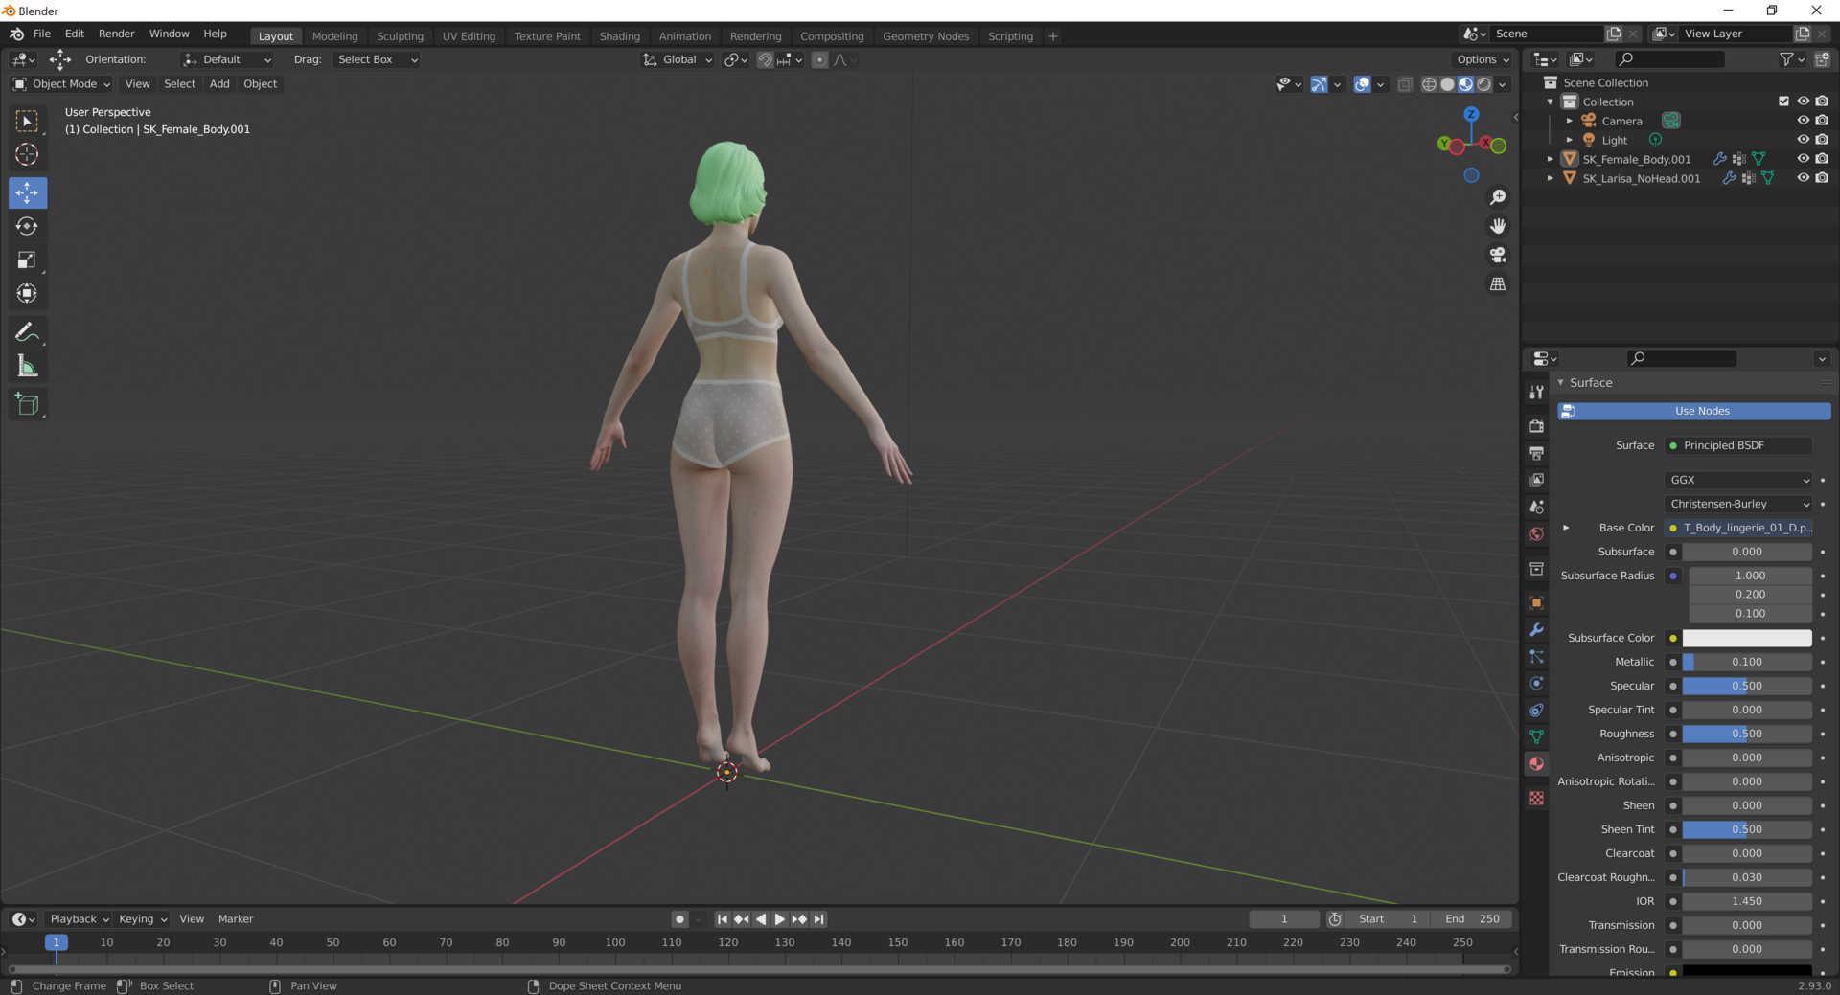Open the Physics properties tab
Image resolution: width=1840 pixels, height=995 pixels.
[1536, 683]
